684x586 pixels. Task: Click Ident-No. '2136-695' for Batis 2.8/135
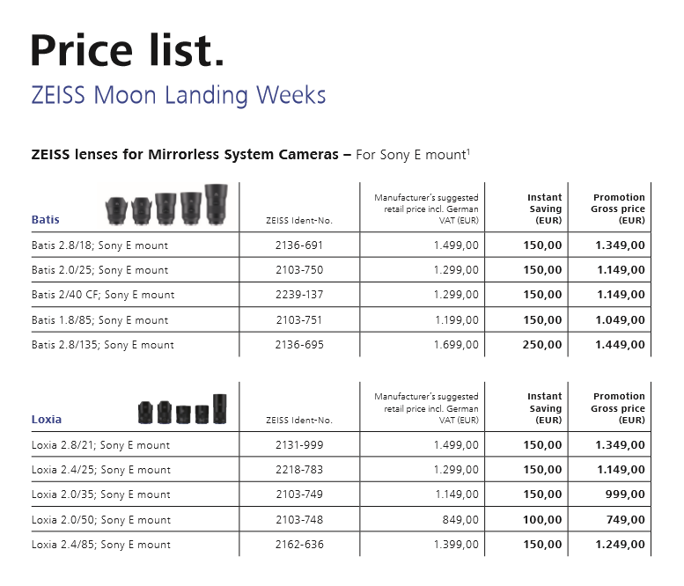pyautogui.click(x=299, y=345)
